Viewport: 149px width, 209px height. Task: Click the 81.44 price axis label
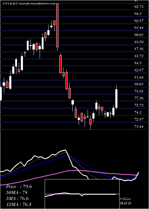[x=139, y=77]
